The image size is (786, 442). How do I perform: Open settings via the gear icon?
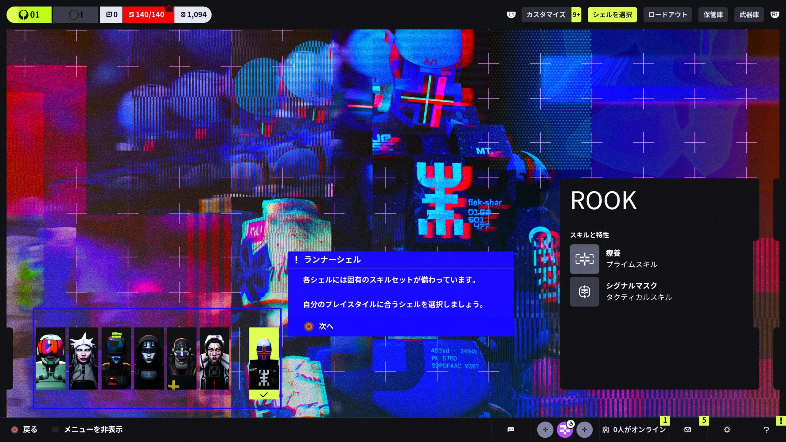click(x=727, y=429)
